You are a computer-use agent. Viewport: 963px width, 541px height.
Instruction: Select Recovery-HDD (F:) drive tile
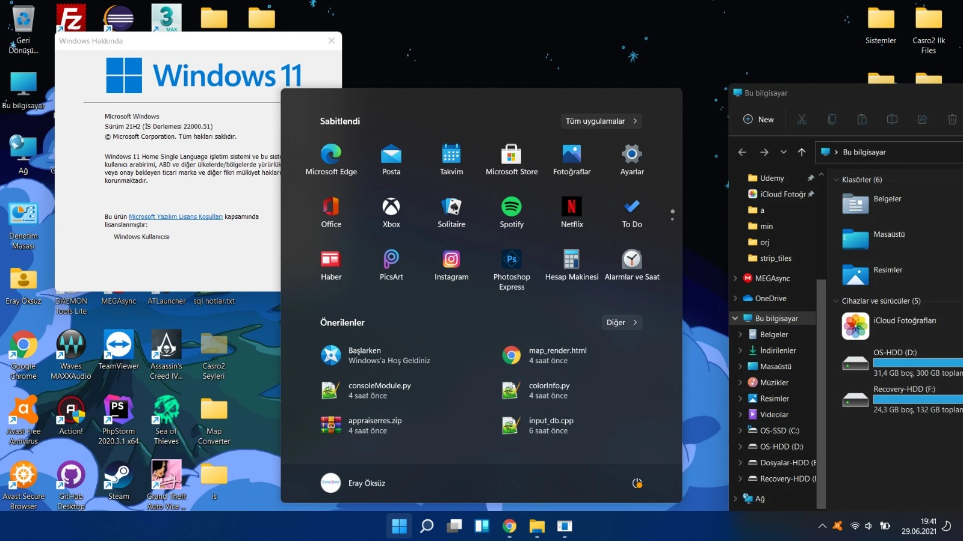coord(902,400)
